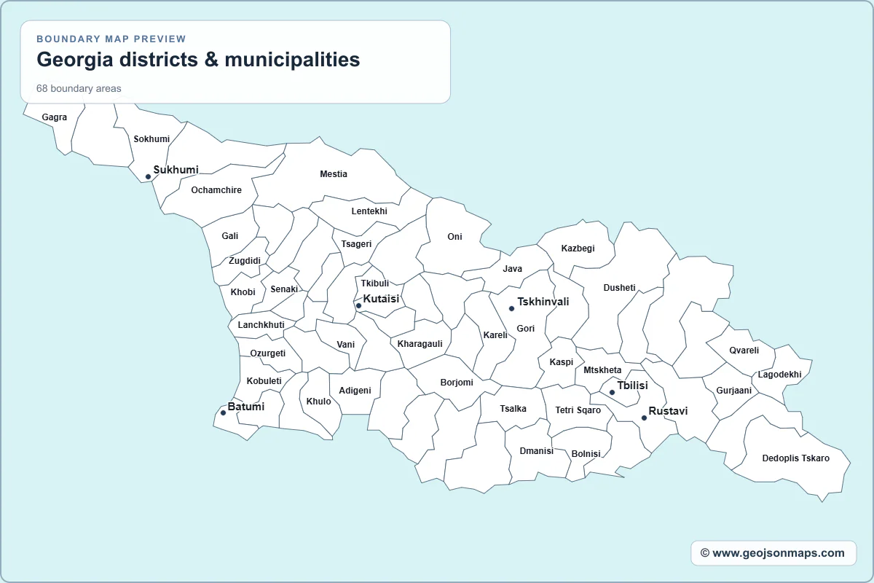Viewport: 874px width, 583px height.
Task: Select the Tsageri district label
Action: click(356, 244)
